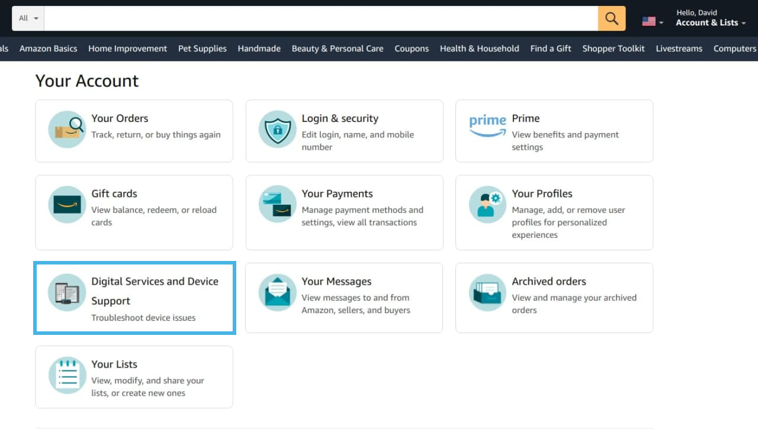Open the Your Payments heading link
The image size is (758, 429).
click(337, 193)
